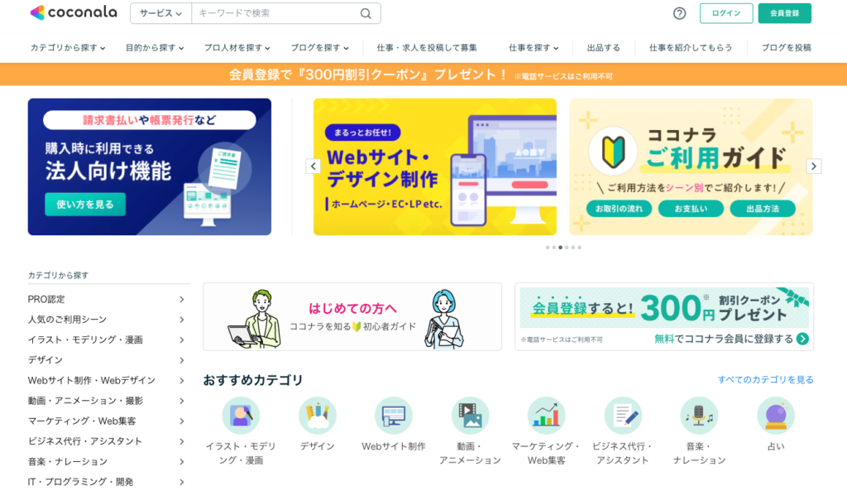Open the デザイン category icon
This screenshot has width=847, height=491.
[x=318, y=416]
